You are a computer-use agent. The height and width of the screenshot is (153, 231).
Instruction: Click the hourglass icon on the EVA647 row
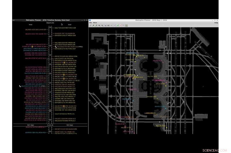coord(32,46)
